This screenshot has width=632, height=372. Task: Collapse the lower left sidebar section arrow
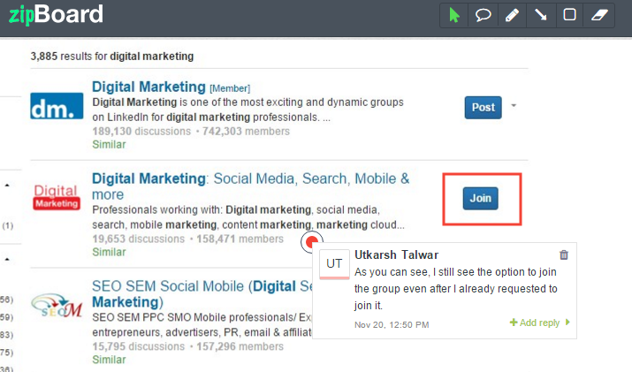7,259
